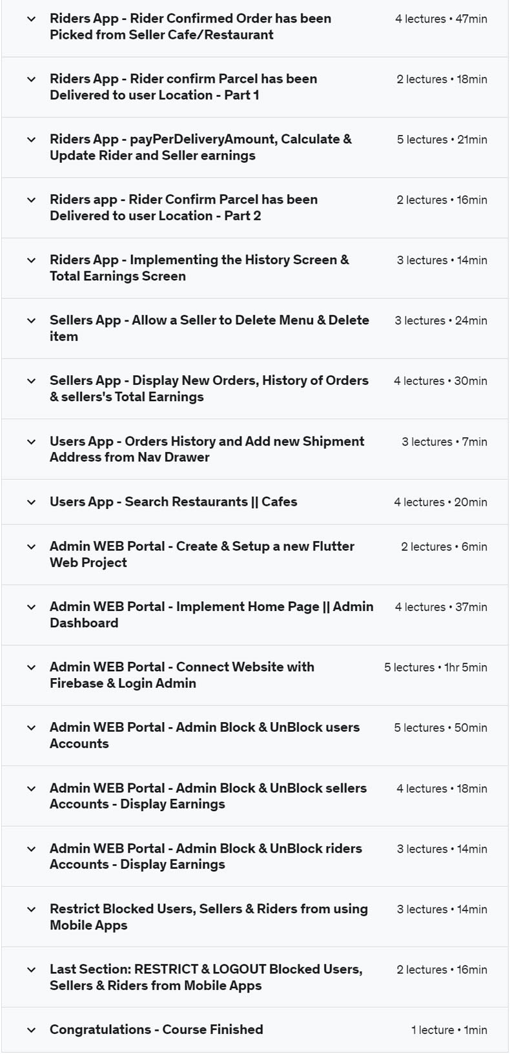Expand 'Search Restaurants || Cafes' chevron
The height and width of the screenshot is (1054, 510).
pos(31,502)
